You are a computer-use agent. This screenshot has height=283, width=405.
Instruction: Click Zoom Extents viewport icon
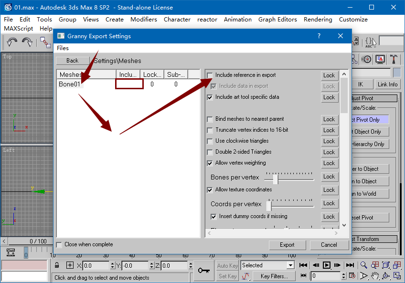pyautogui.click(x=385, y=265)
